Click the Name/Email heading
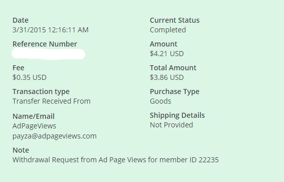Image resolution: width=284 pixels, height=182 pixels. (33, 116)
